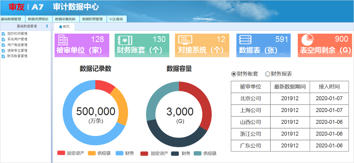Click the building icon on 被审单位 card
This screenshot has height=163, width=354.
(x=63, y=40)
